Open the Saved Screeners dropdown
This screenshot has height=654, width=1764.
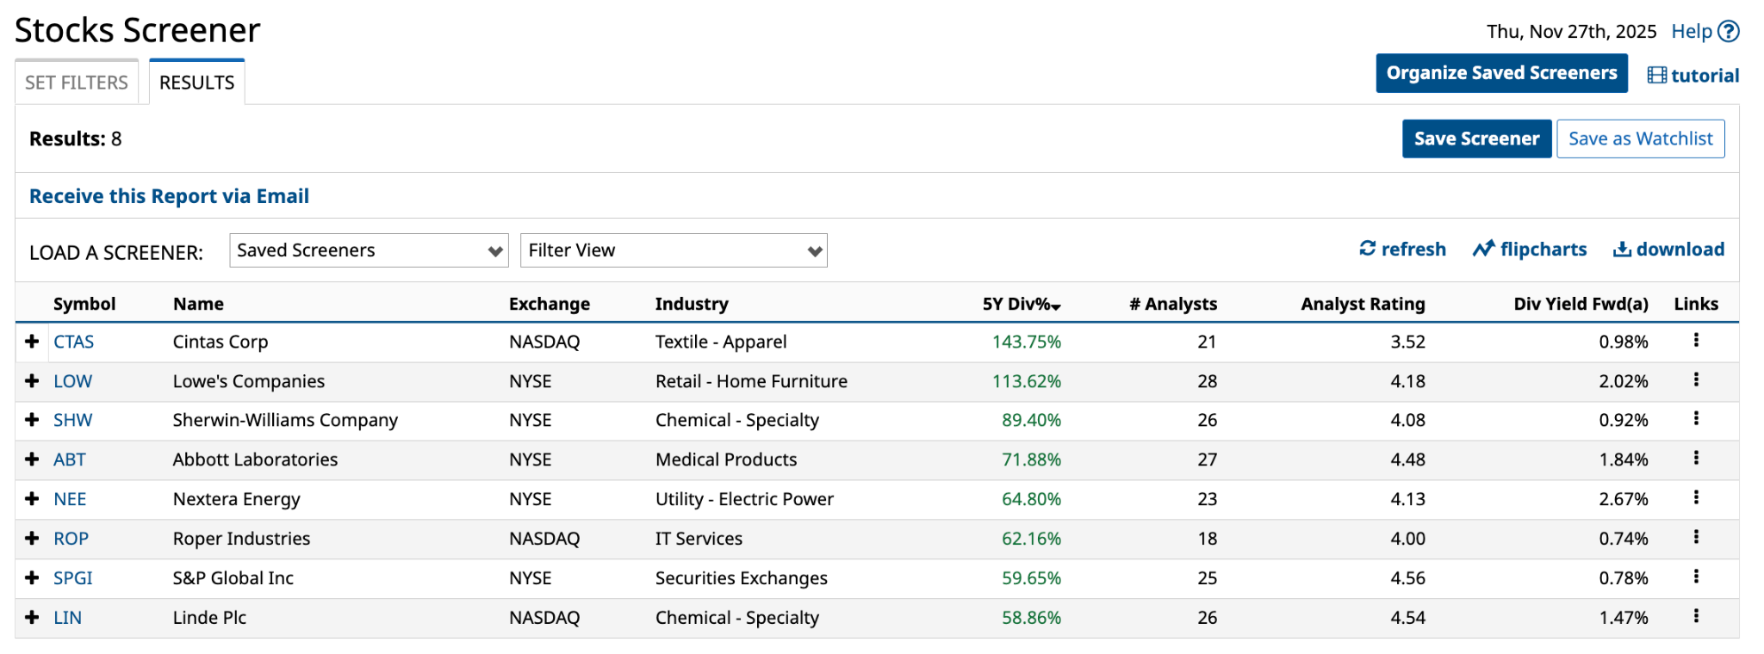(x=369, y=250)
